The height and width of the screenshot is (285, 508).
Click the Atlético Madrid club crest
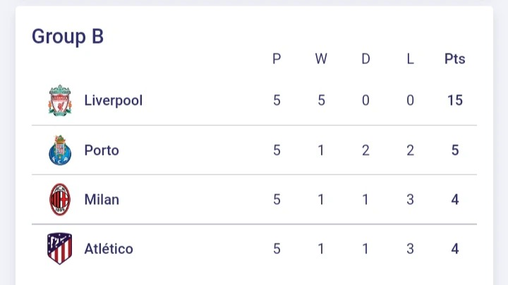[59, 248]
